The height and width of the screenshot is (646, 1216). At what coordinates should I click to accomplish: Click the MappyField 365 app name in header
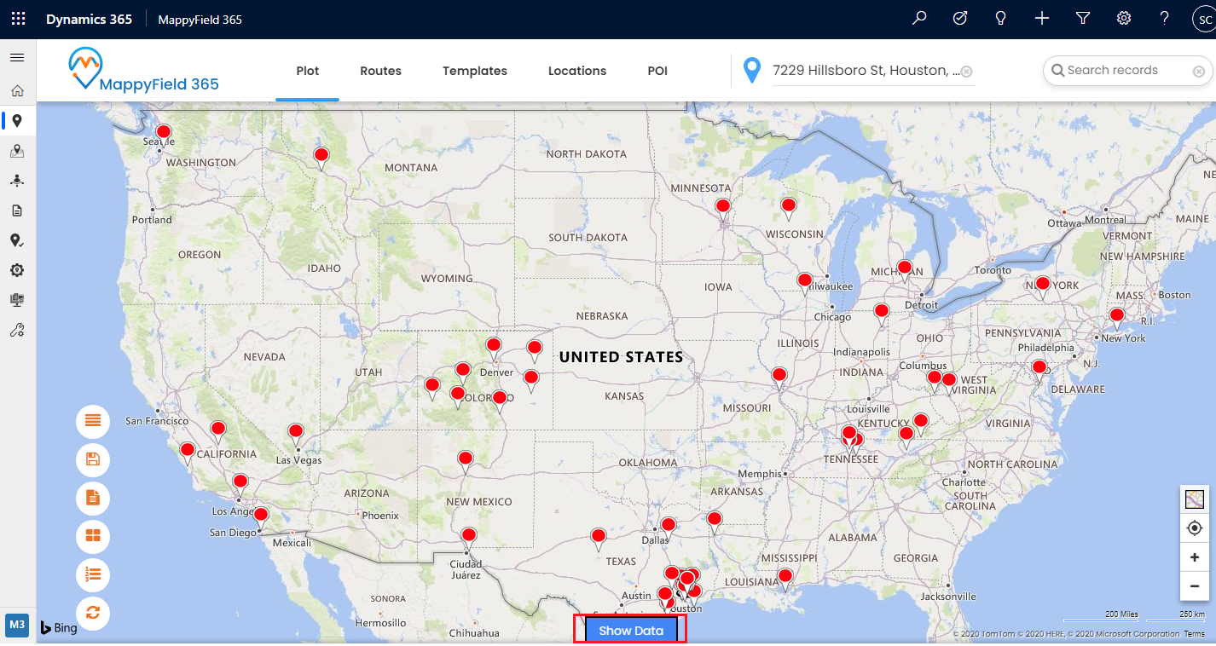(x=200, y=20)
